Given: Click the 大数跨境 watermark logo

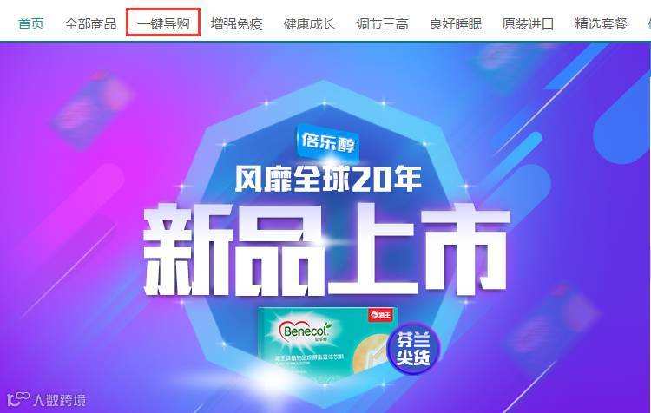Looking at the screenshot, I should tap(47, 399).
